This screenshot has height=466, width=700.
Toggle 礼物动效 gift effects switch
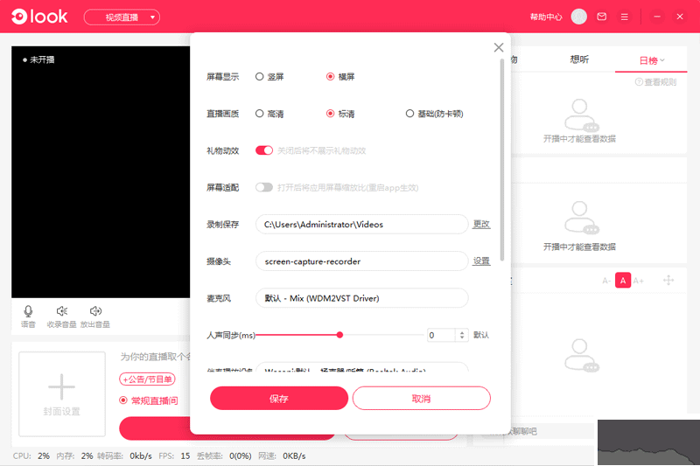pyautogui.click(x=264, y=150)
